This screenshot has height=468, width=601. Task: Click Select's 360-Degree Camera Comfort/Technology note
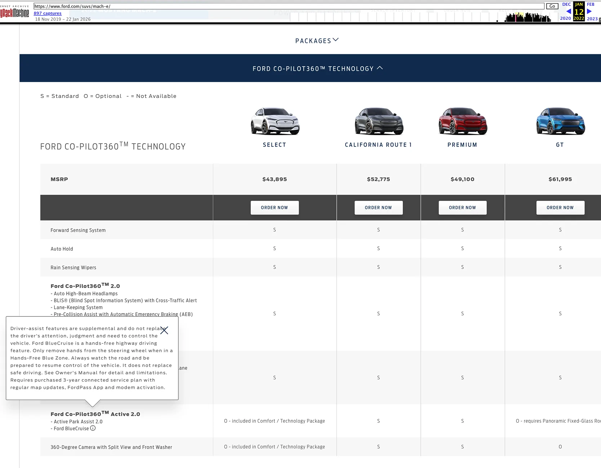[x=275, y=447]
